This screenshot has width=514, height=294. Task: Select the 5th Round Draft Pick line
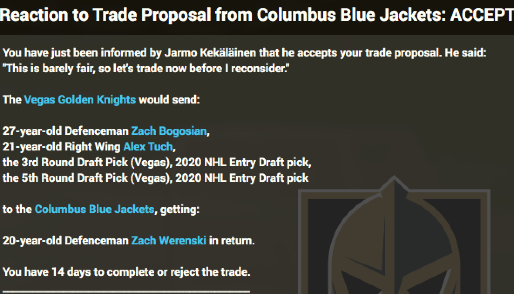point(156,178)
